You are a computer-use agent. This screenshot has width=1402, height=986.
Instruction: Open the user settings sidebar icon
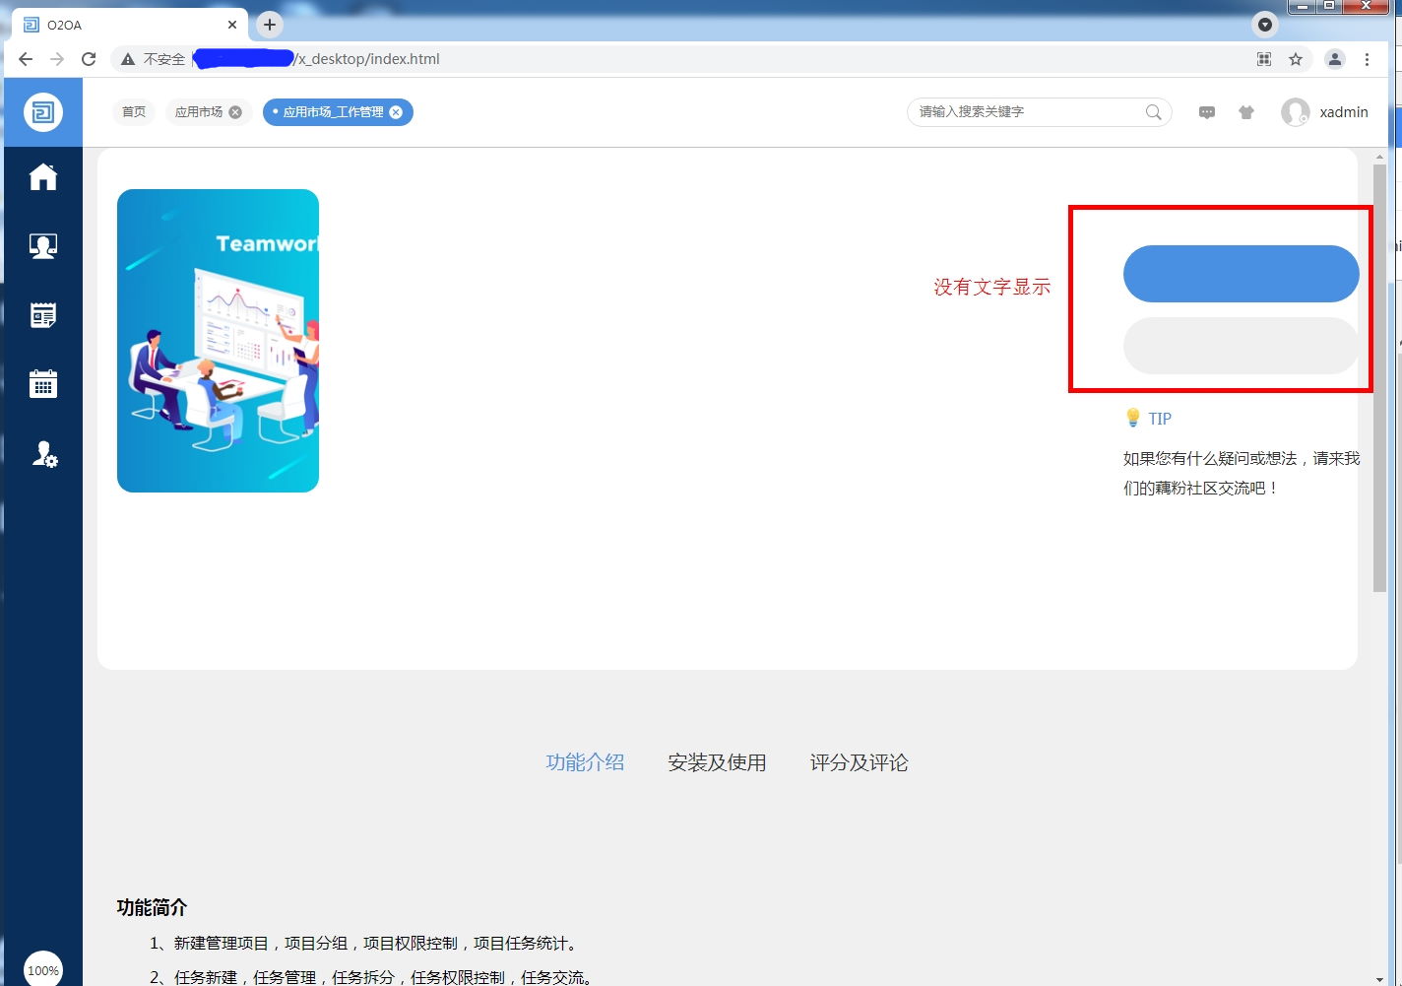tap(44, 454)
